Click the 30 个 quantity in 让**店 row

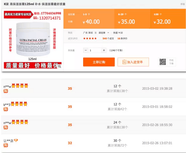pyautogui.click(x=117, y=141)
